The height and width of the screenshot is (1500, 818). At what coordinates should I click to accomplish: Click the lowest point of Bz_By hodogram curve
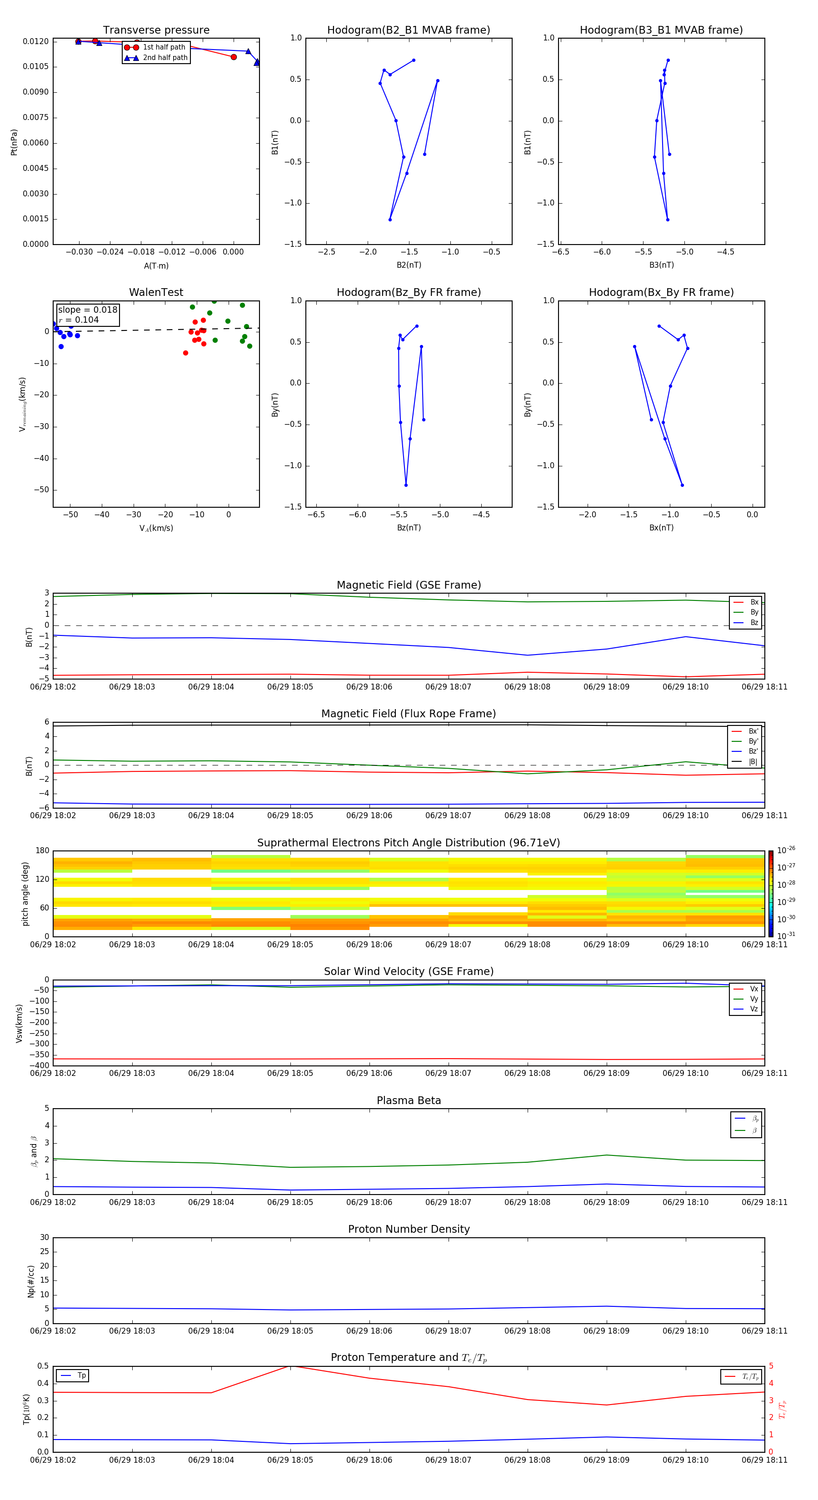(406, 485)
